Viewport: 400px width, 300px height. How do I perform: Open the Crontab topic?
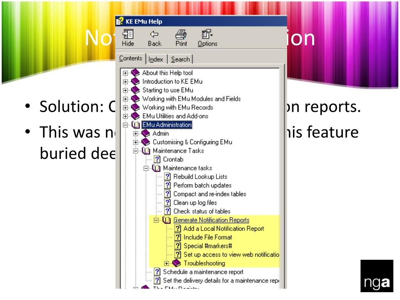point(173,159)
